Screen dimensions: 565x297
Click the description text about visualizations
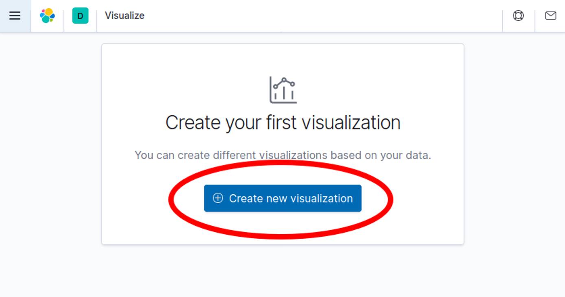pos(283,155)
